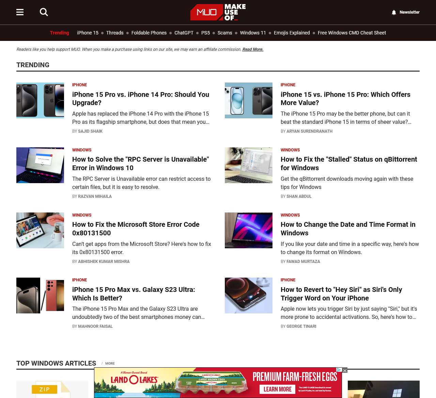Click LEARN MORE button in egg ad
This screenshot has height=398, width=436.
[x=277, y=389]
